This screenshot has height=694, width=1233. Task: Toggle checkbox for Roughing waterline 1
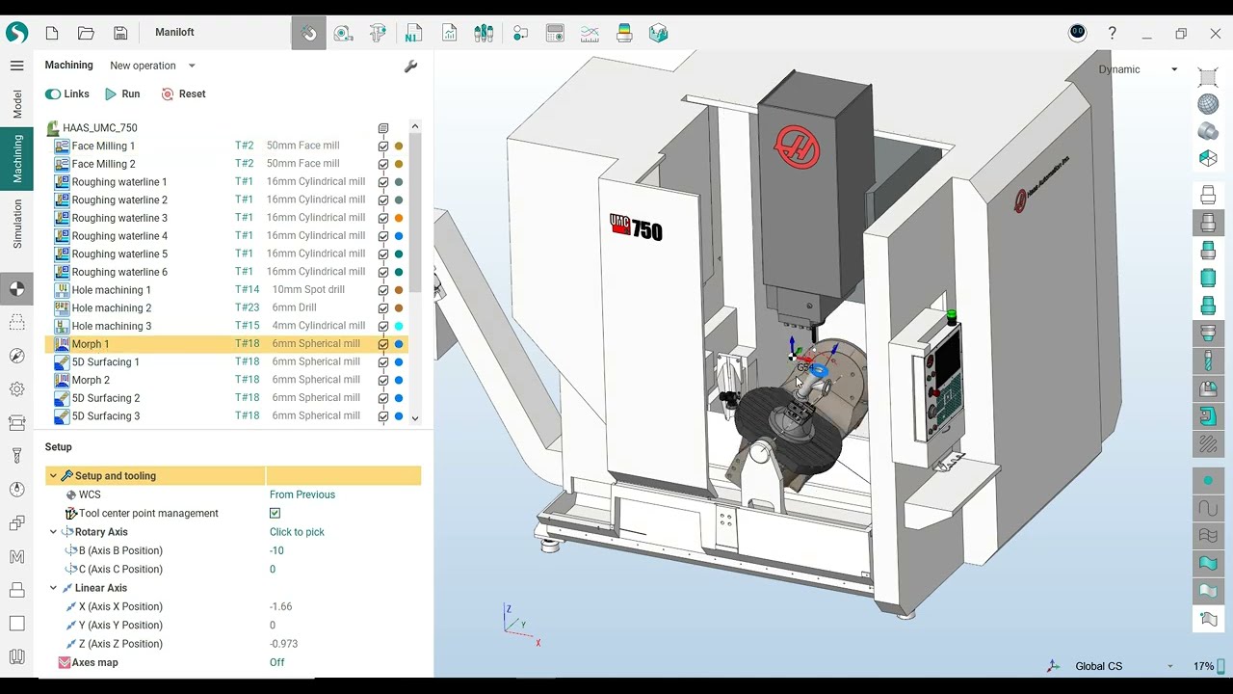coord(383,182)
